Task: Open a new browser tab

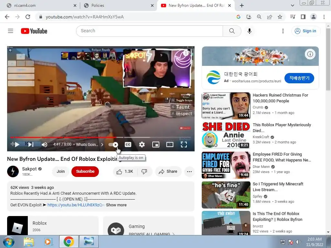Action: (242, 5)
